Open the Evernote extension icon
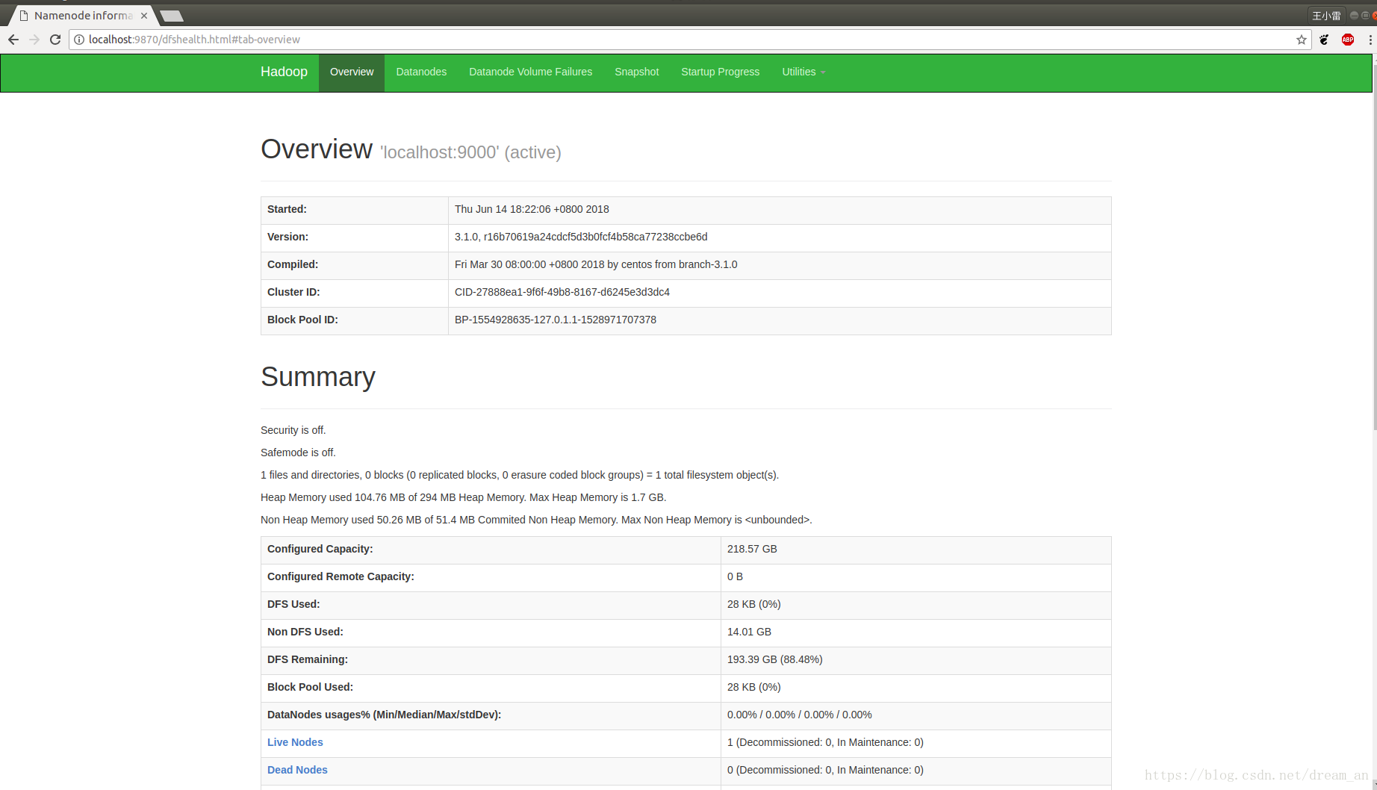The height and width of the screenshot is (790, 1377). (x=1325, y=40)
